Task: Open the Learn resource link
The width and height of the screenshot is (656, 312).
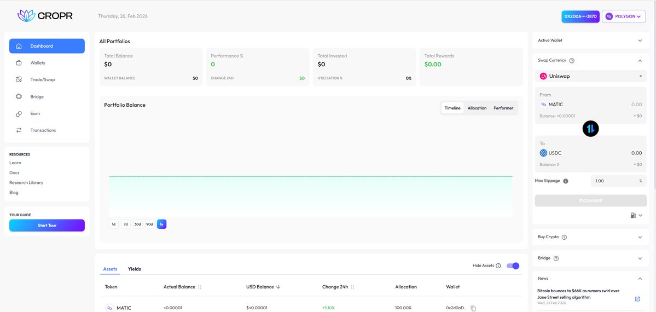Action: coord(15,163)
